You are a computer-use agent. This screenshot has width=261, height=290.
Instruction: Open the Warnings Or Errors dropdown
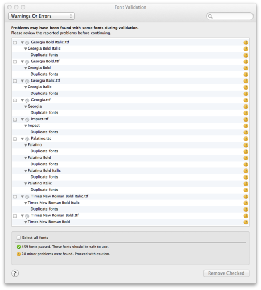(41, 16)
